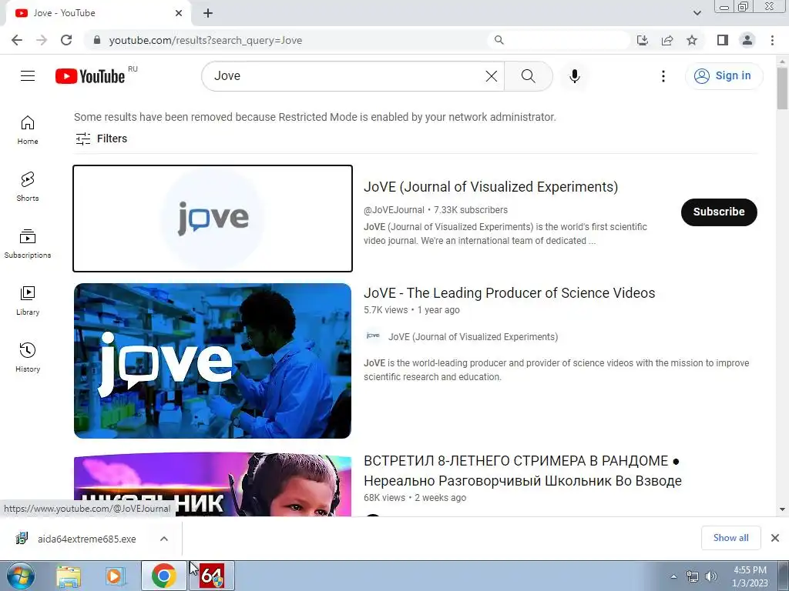Screen dimensions: 789x591
Task: Click network tray icon
Action: [693, 576]
